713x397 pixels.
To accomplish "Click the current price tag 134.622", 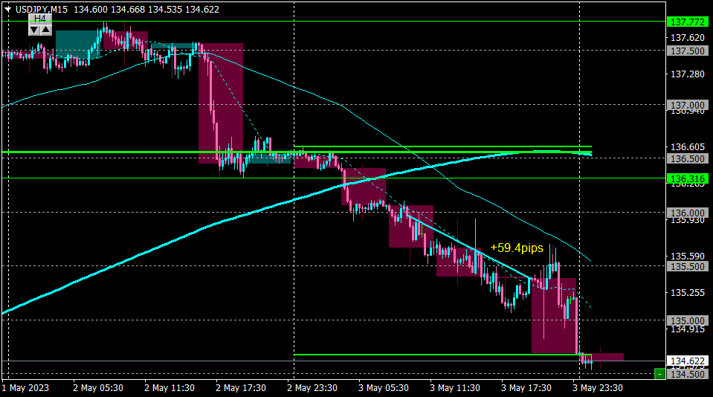I will click(x=688, y=361).
